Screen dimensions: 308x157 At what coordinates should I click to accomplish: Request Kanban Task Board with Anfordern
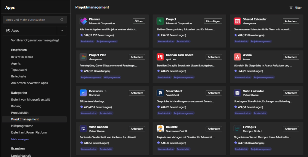(x=214, y=57)
